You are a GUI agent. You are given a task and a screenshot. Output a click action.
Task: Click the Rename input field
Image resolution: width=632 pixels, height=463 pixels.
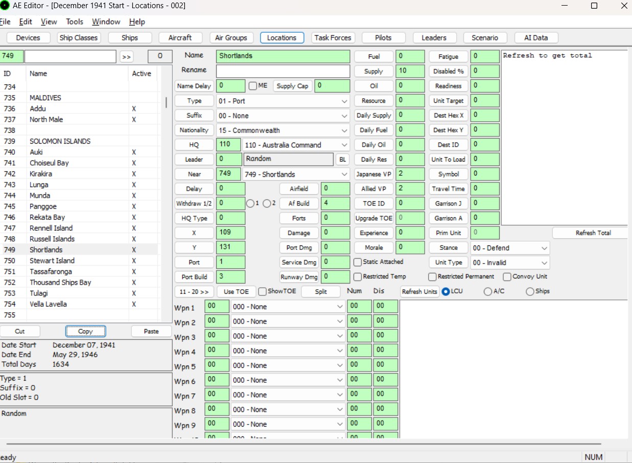point(283,71)
